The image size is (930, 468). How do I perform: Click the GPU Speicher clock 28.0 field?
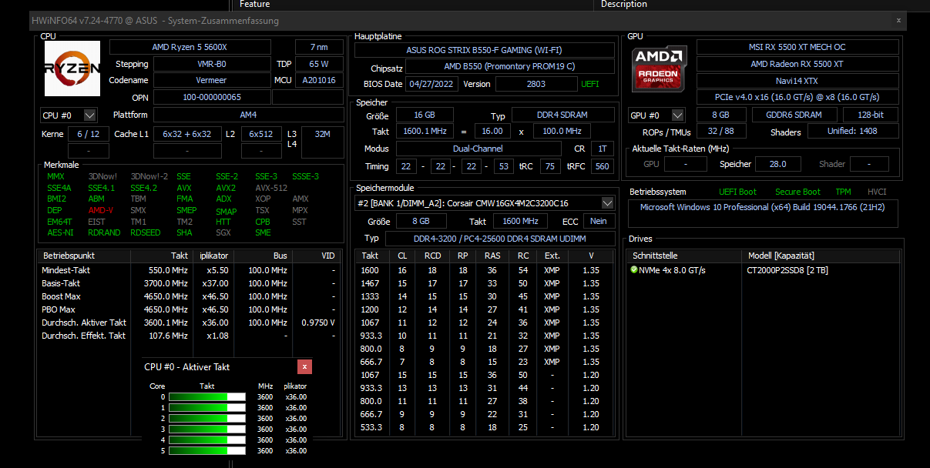click(x=777, y=164)
